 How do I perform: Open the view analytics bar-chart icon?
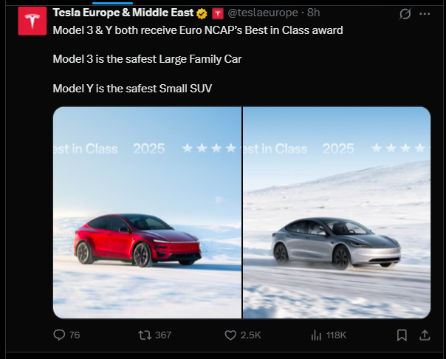coord(316,335)
